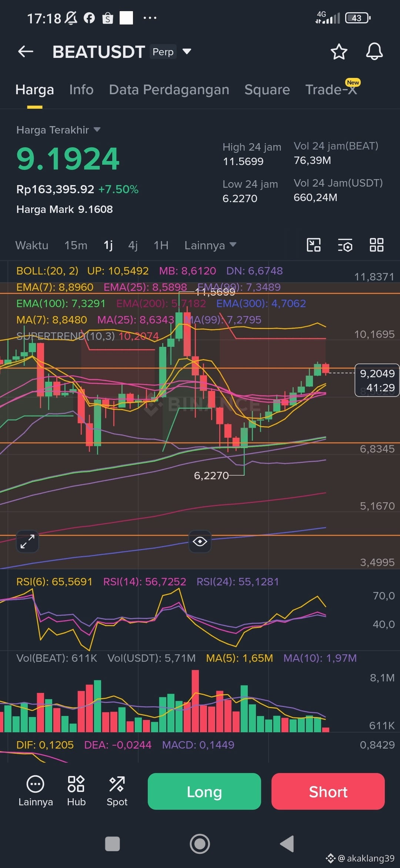Image resolution: width=400 pixels, height=868 pixels.
Task: Open price alert bell icon
Action: click(374, 52)
